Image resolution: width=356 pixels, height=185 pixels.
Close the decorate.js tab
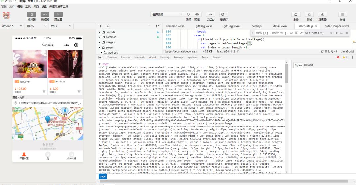(316, 26)
